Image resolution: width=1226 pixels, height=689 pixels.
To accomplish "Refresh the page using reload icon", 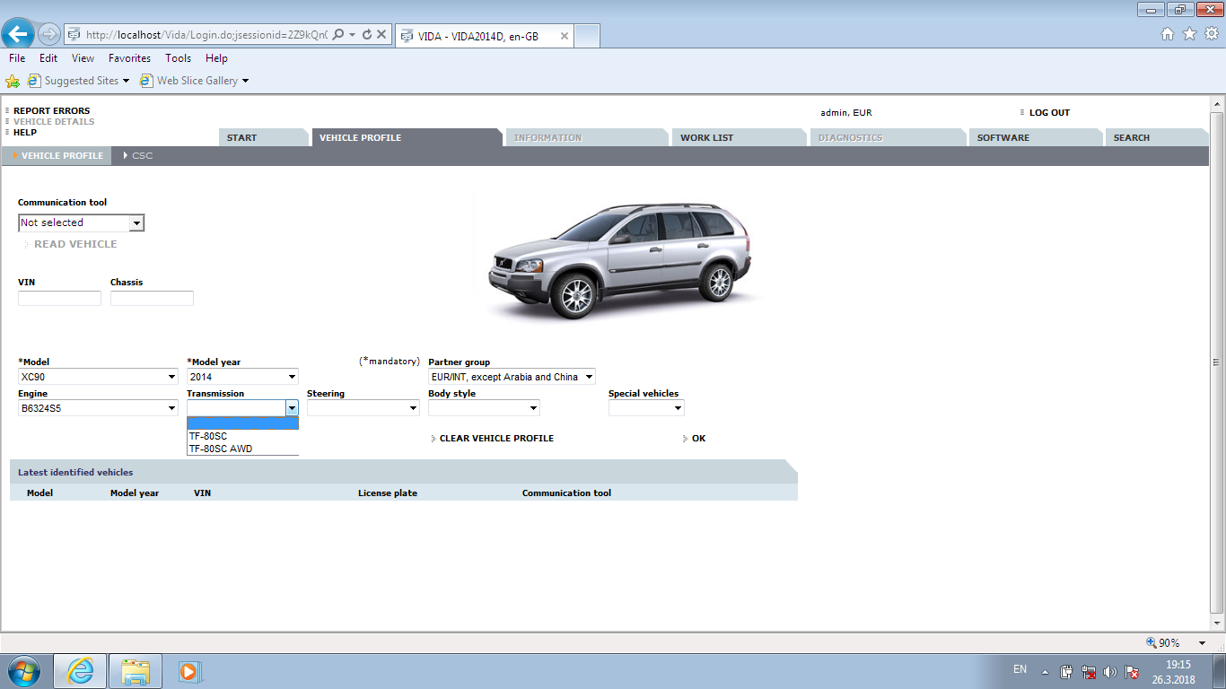I will pyautogui.click(x=367, y=35).
